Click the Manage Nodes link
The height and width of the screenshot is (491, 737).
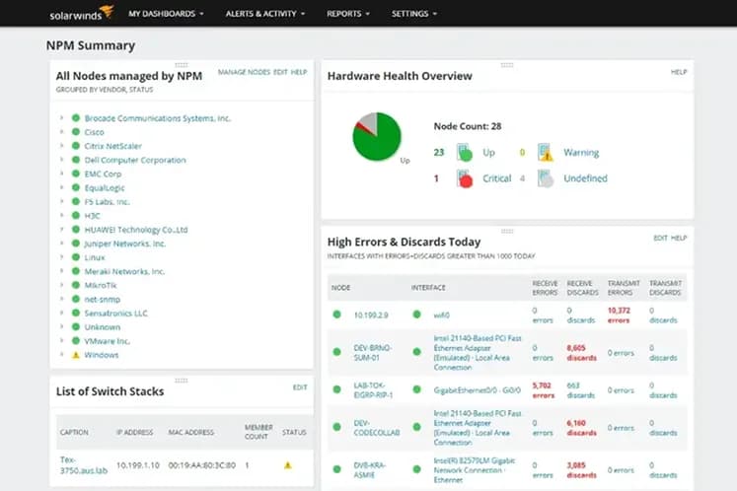click(244, 72)
